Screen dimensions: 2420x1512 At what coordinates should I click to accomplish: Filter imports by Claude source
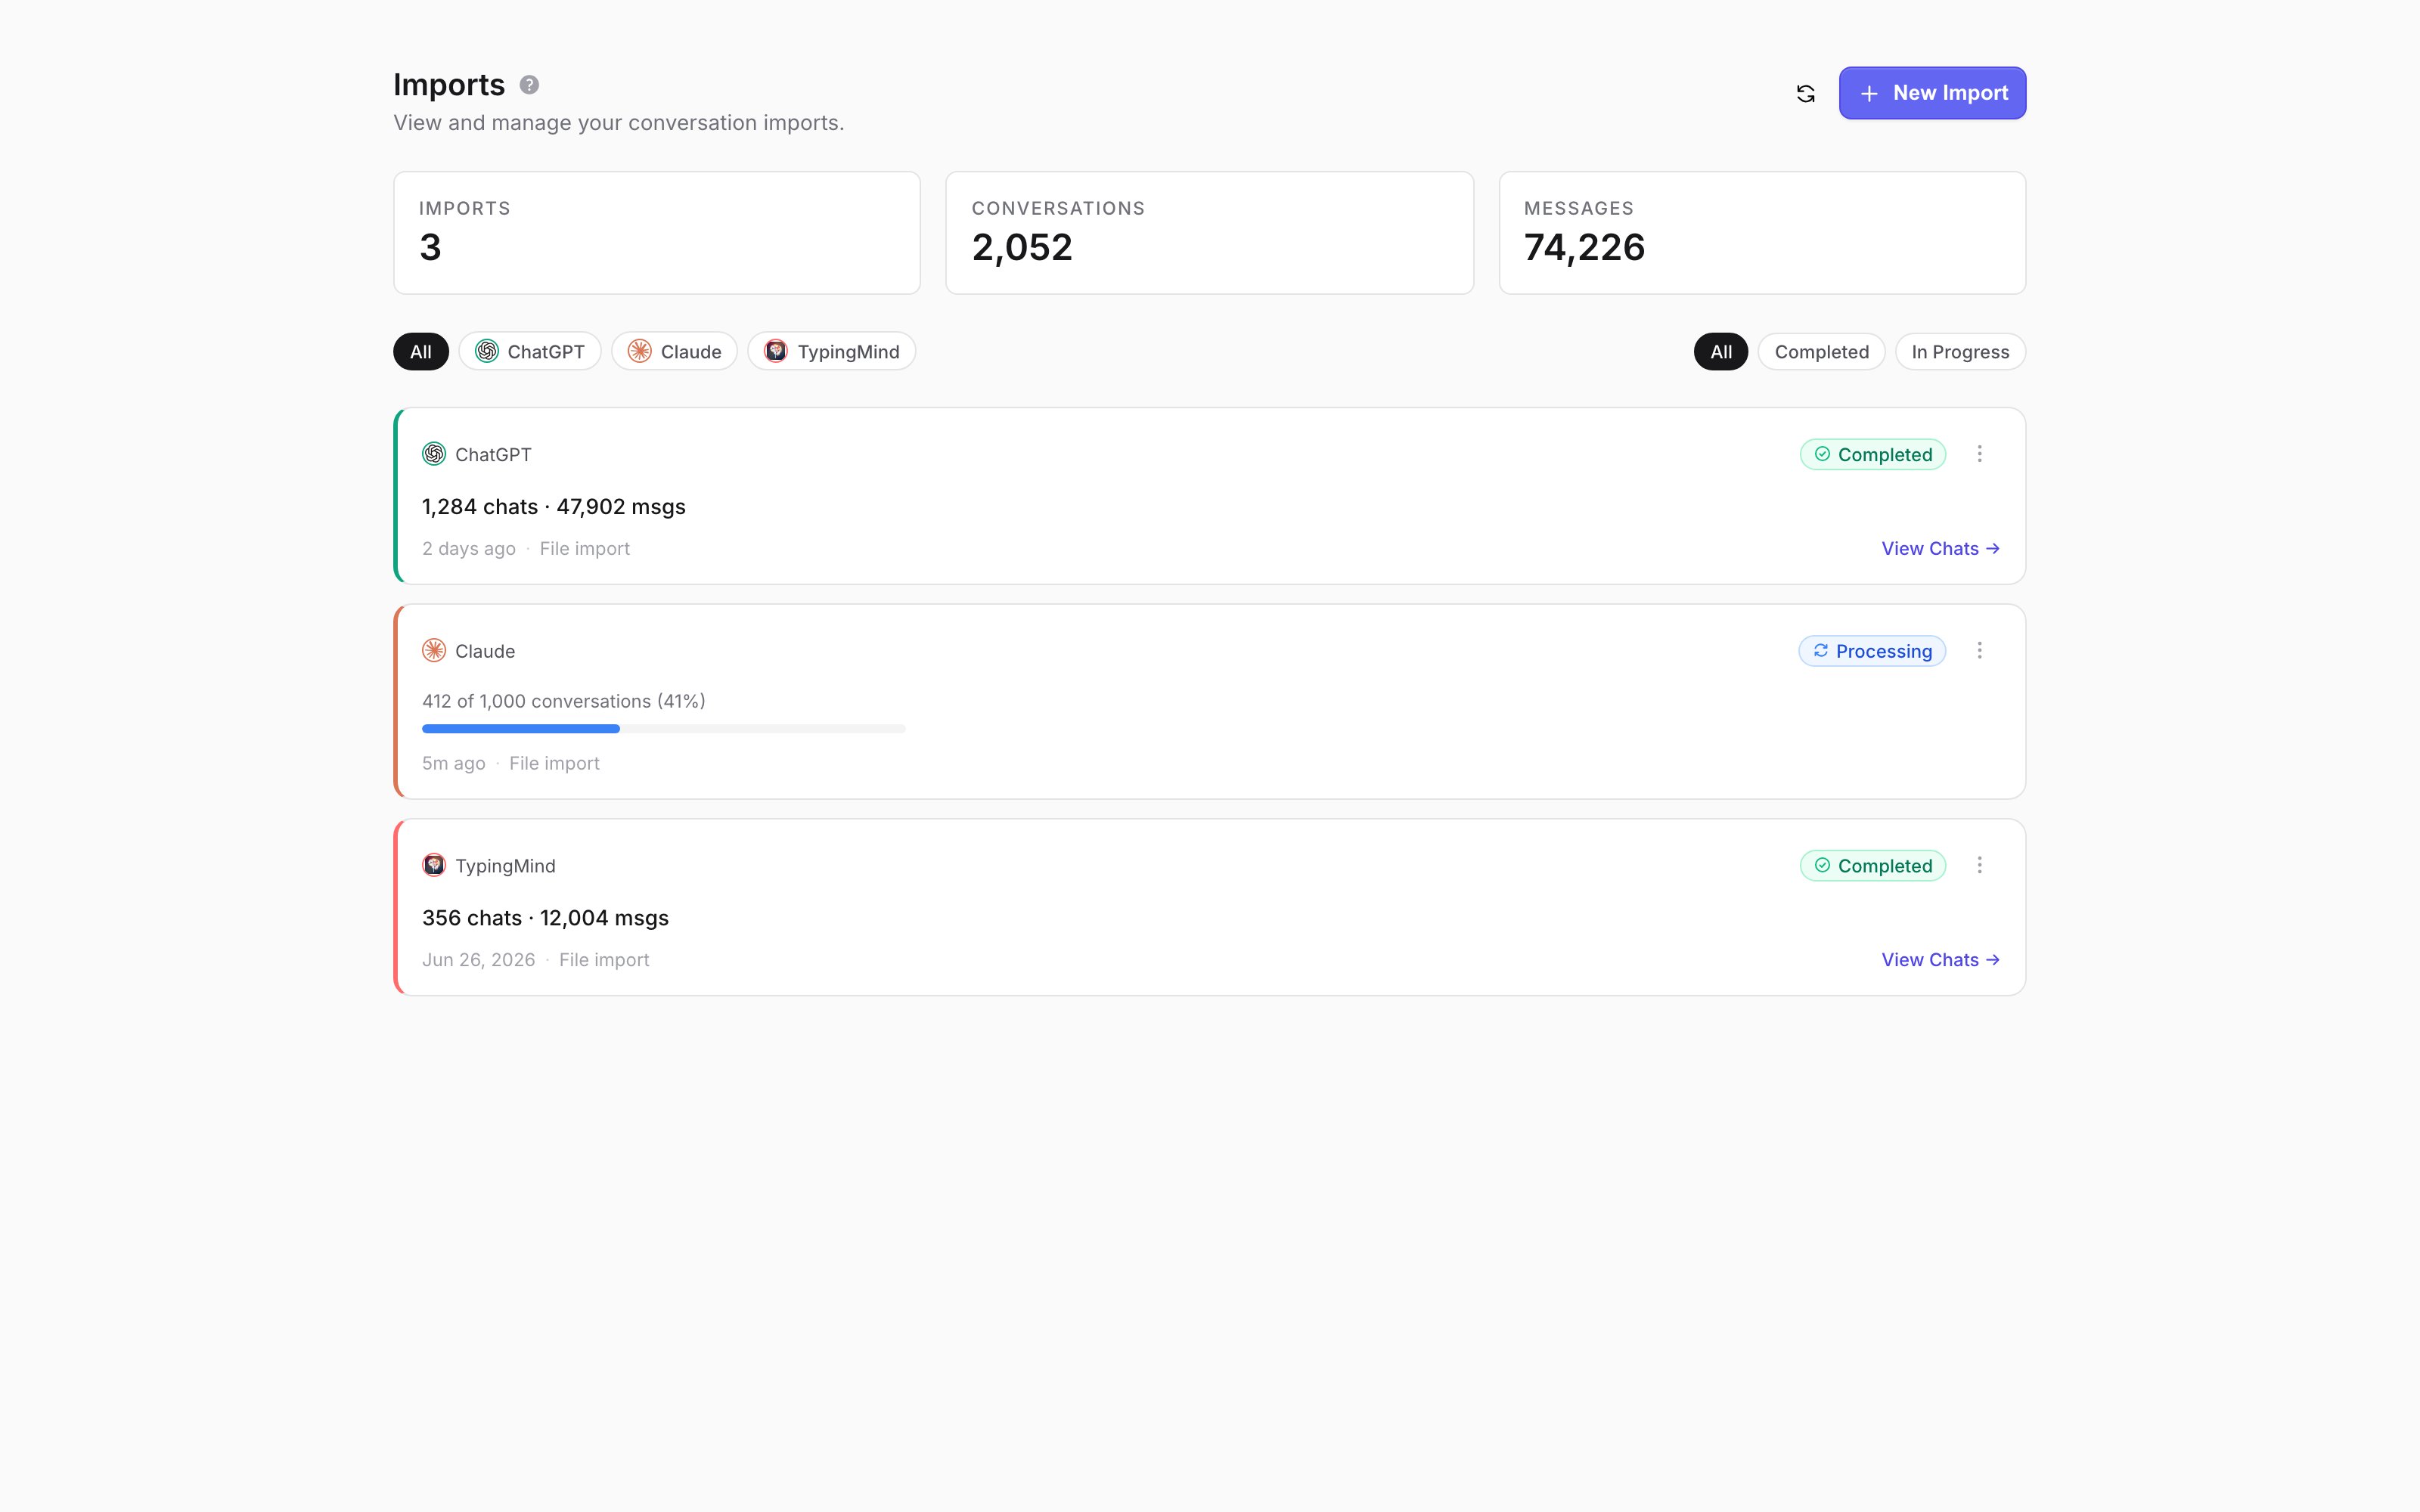pyautogui.click(x=674, y=351)
